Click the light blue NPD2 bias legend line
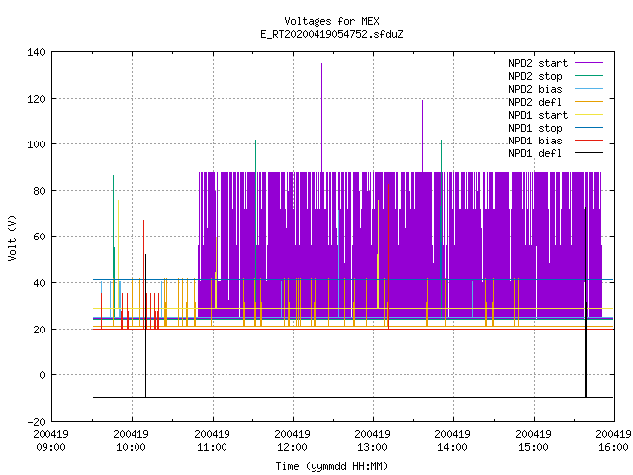This screenshot has width=633, height=475. tap(588, 88)
